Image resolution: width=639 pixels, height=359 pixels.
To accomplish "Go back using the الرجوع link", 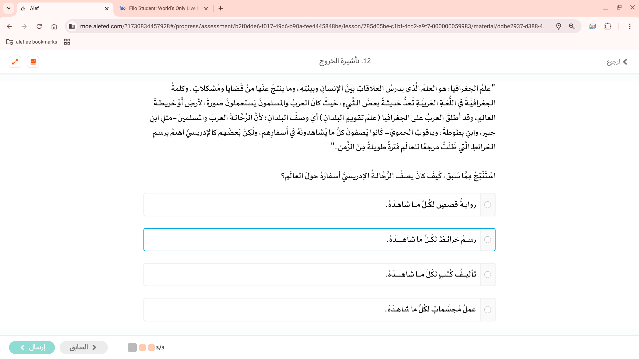I will click(617, 62).
